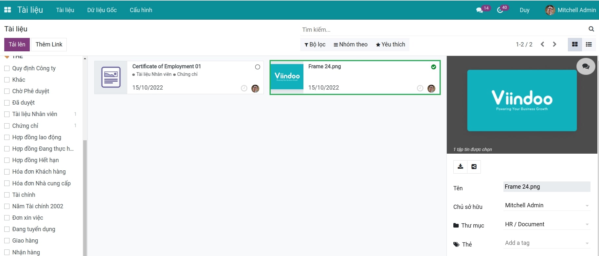The image size is (599, 256).
Task: Open chatter panel in the preview
Action: (x=586, y=66)
